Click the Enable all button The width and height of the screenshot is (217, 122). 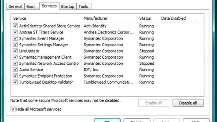click(x=154, y=103)
